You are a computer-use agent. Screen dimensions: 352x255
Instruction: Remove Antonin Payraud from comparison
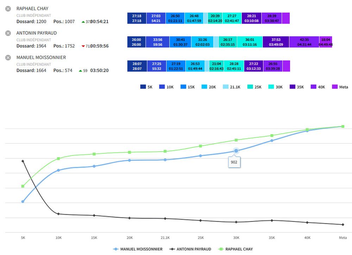coord(8,33)
